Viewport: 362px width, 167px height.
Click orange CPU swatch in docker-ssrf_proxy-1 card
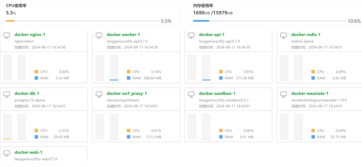tap(129, 131)
